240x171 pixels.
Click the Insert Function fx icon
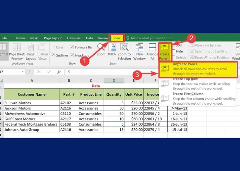tap(59, 72)
